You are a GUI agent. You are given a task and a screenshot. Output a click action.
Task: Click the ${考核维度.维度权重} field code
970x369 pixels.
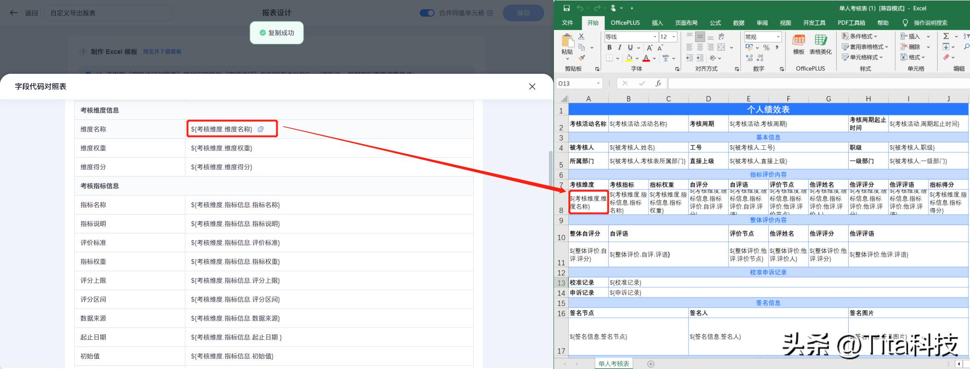221,148
